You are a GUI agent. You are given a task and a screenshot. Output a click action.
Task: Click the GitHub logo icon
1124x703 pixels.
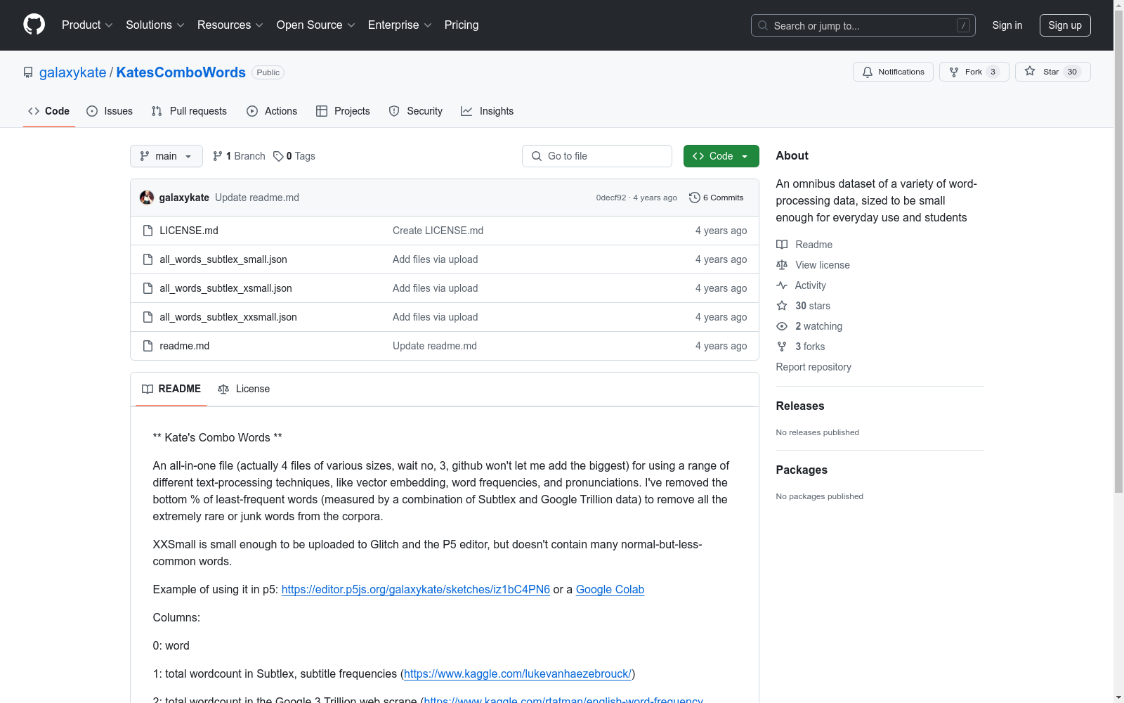coord(34,25)
